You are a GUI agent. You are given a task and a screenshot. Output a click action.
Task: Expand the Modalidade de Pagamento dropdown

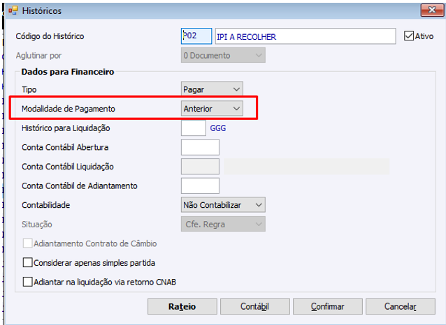point(212,108)
